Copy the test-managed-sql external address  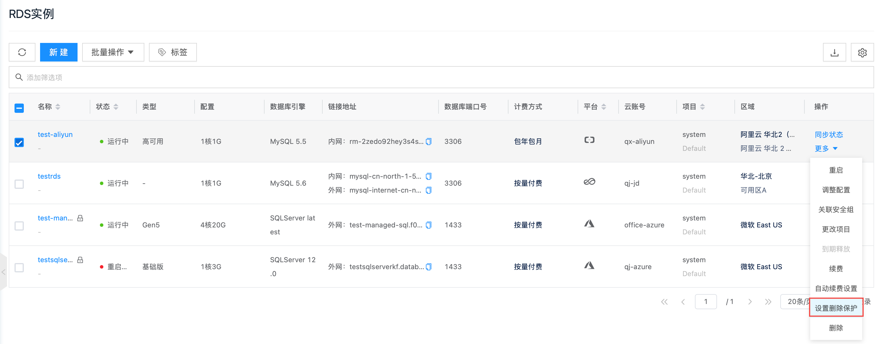429,225
